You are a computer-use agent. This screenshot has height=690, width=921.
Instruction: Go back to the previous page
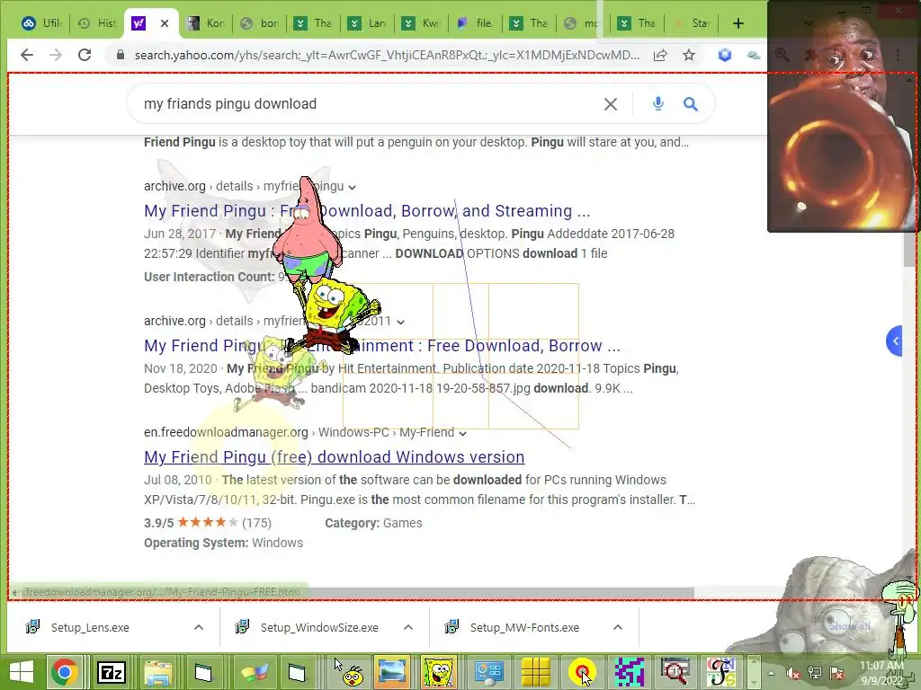point(26,55)
